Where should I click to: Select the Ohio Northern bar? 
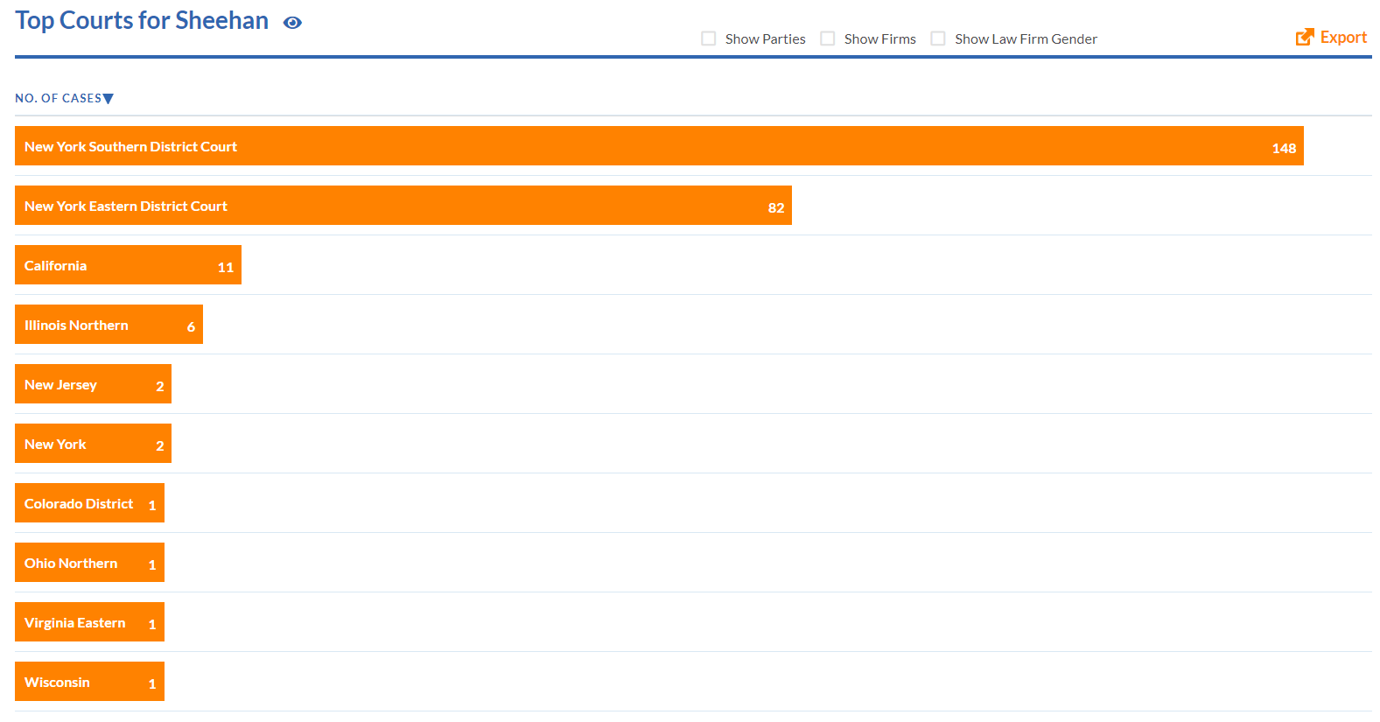pos(89,563)
